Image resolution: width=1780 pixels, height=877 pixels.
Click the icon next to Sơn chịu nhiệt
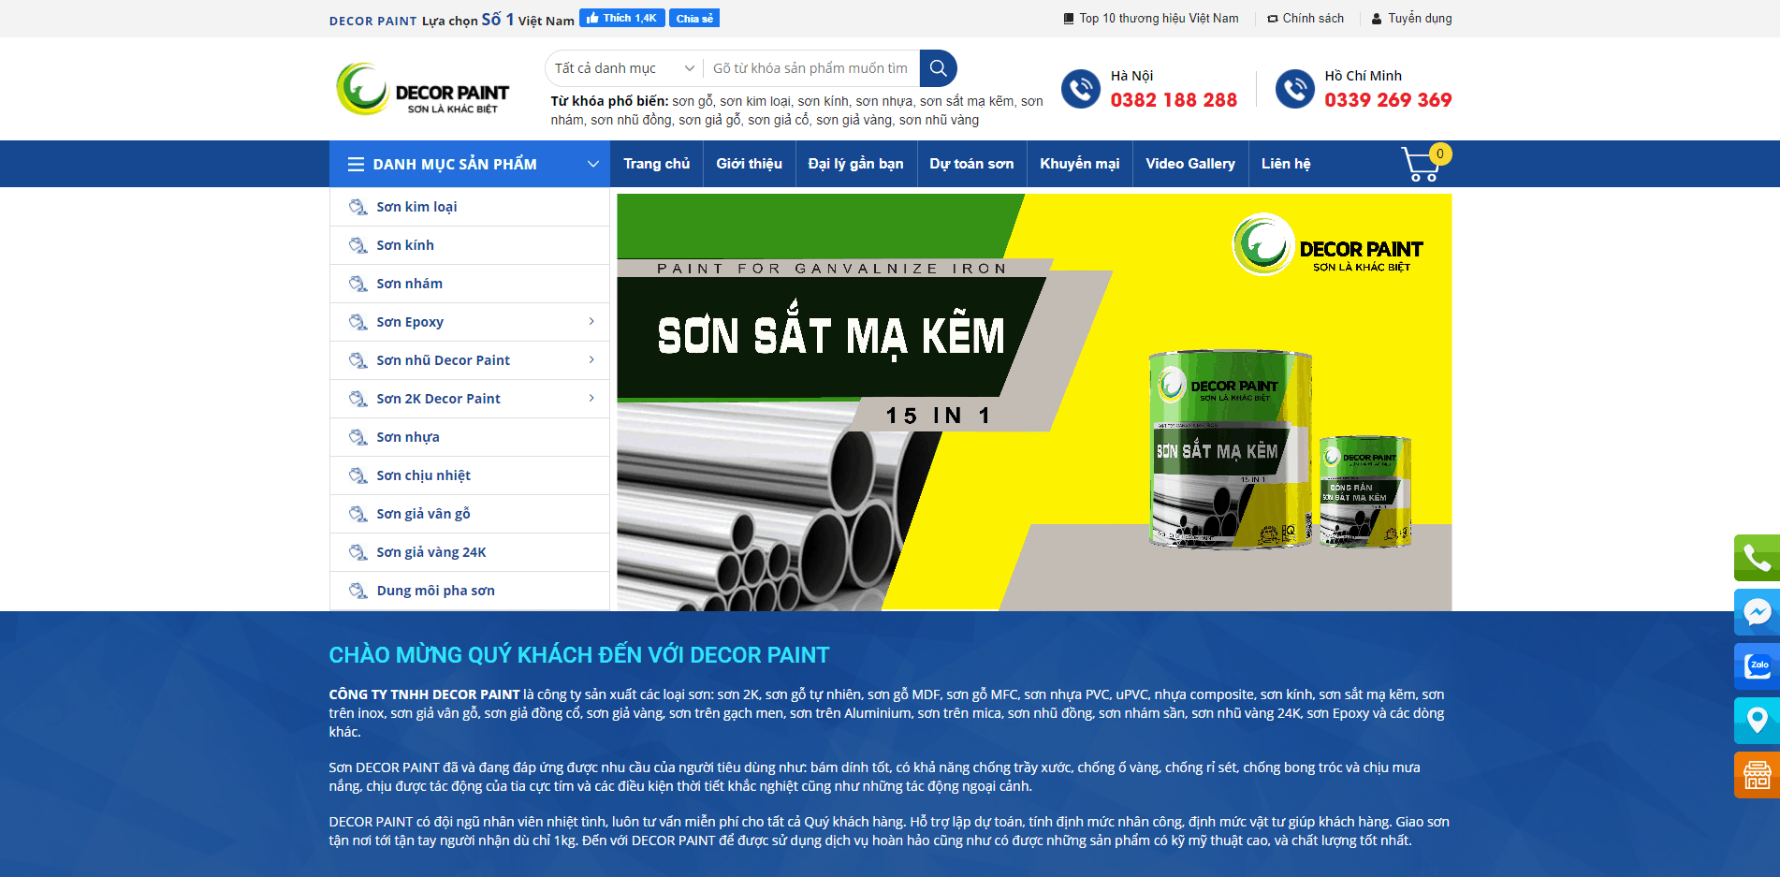tap(357, 475)
